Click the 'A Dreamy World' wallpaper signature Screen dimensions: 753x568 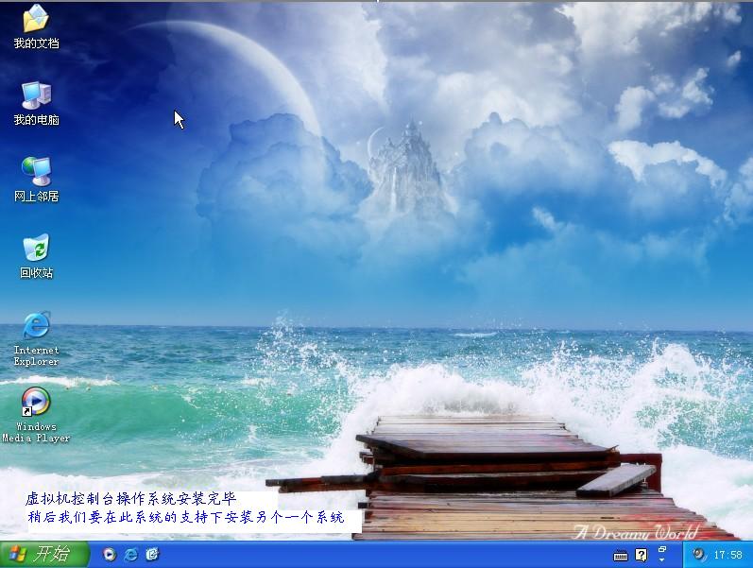(635, 531)
